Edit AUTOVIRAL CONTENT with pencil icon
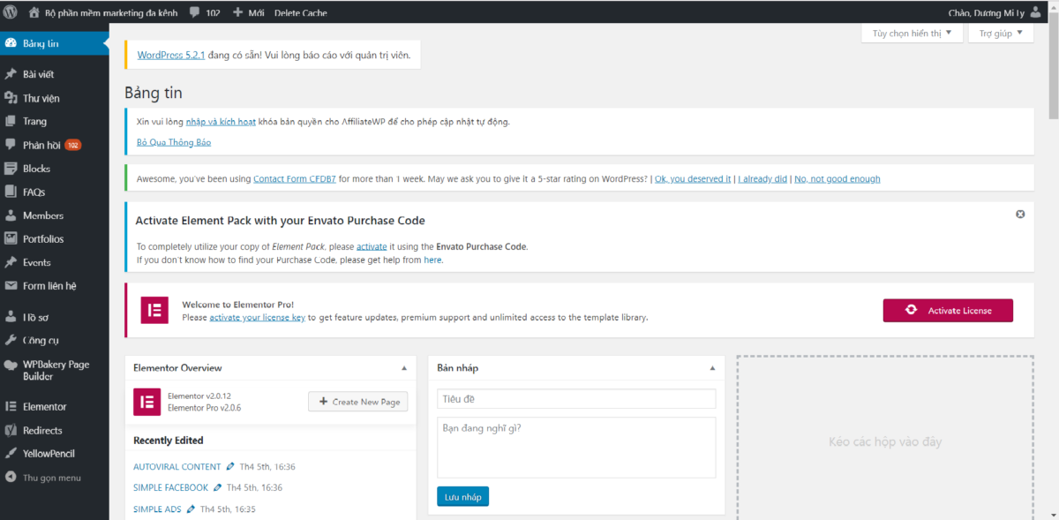Image resolution: width=1059 pixels, height=520 pixels. click(230, 466)
